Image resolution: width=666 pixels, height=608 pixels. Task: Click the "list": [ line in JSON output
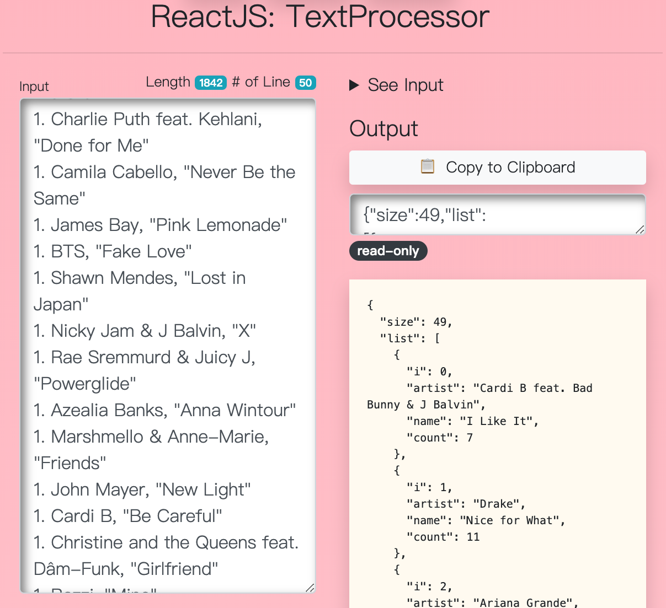coord(409,338)
